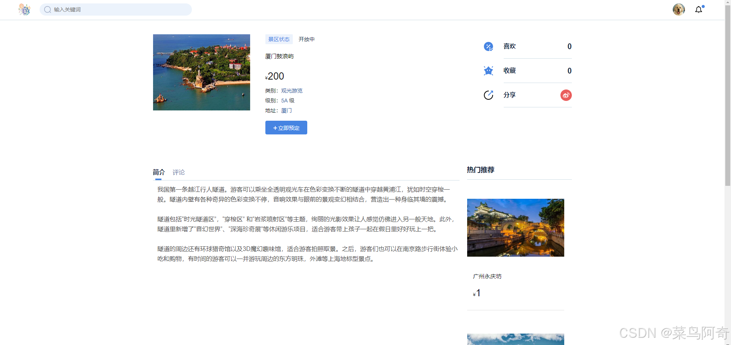Open the notification bell

[699, 10]
